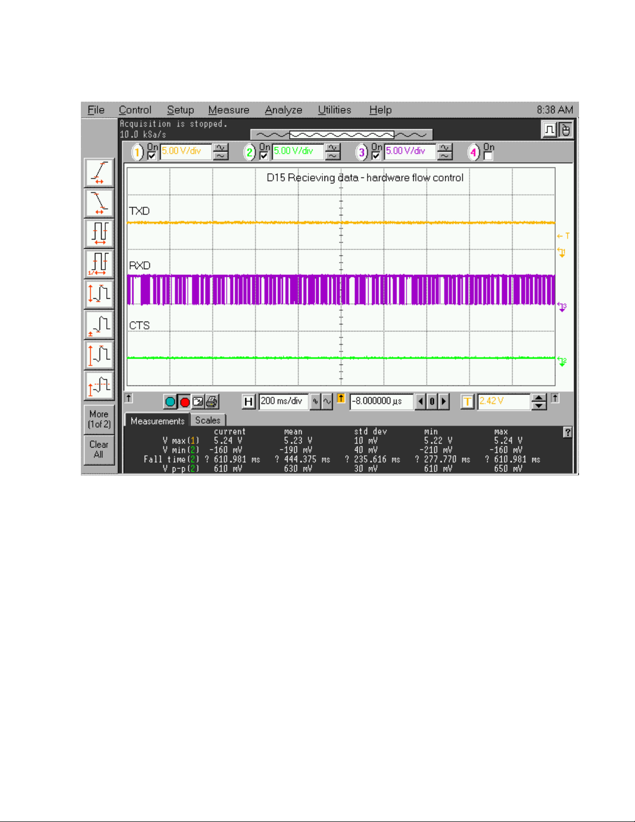Uncheck channel 1 On checkbox

click(152, 156)
